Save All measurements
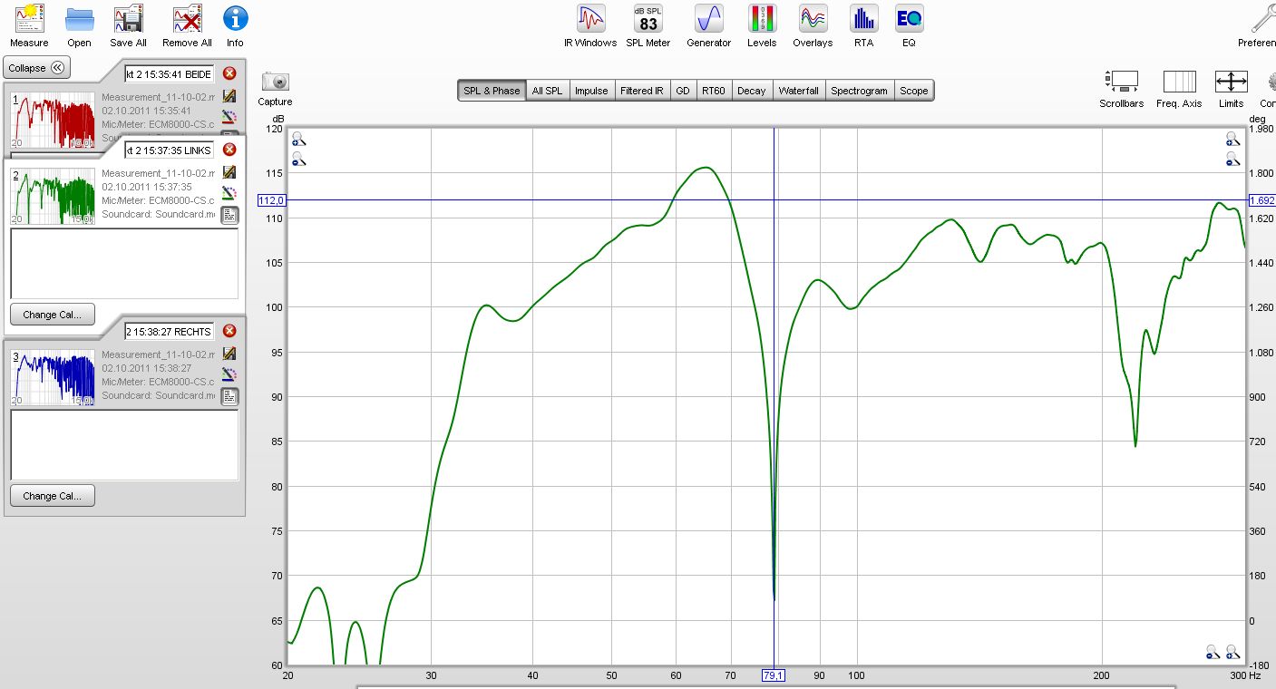This screenshot has height=689, width=1276. pyautogui.click(x=128, y=25)
